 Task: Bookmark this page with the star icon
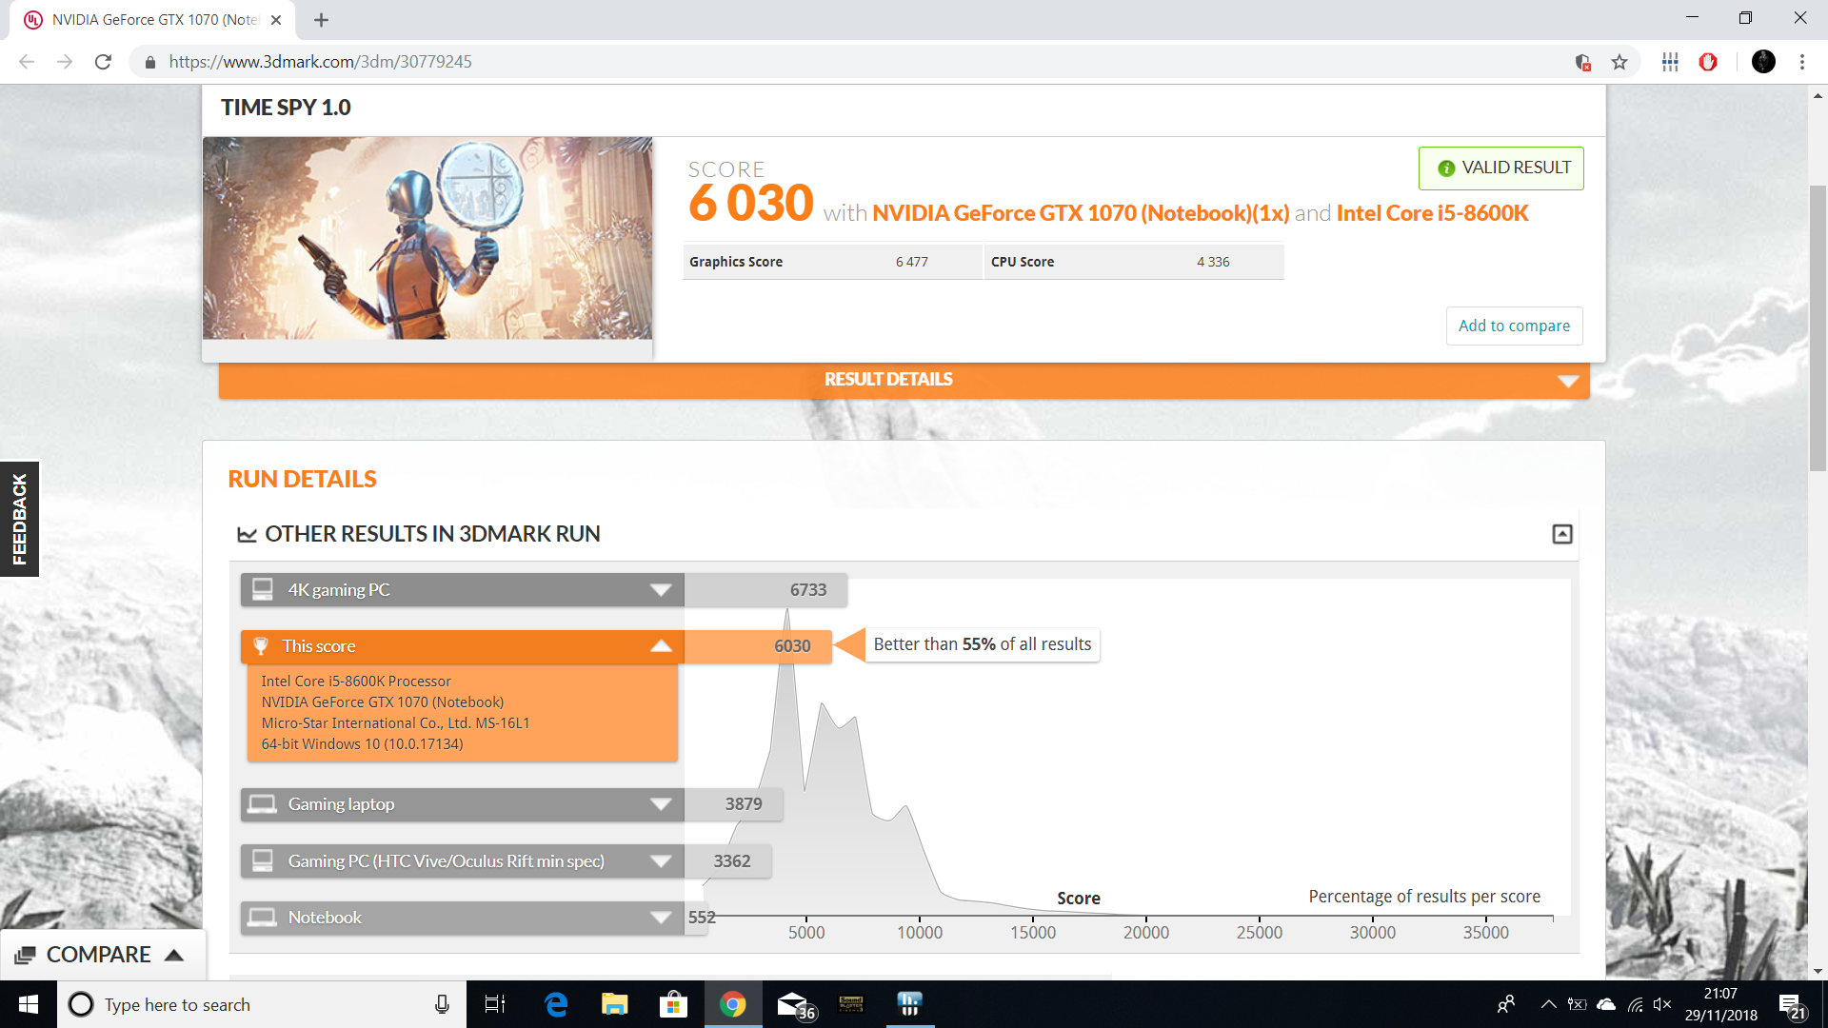point(1619,62)
